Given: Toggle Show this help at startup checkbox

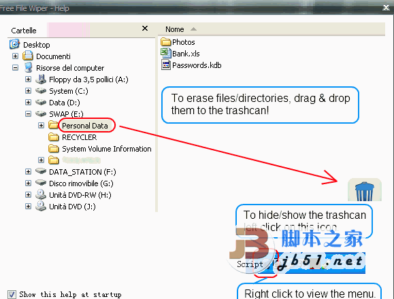Looking at the screenshot, I should point(12,294).
